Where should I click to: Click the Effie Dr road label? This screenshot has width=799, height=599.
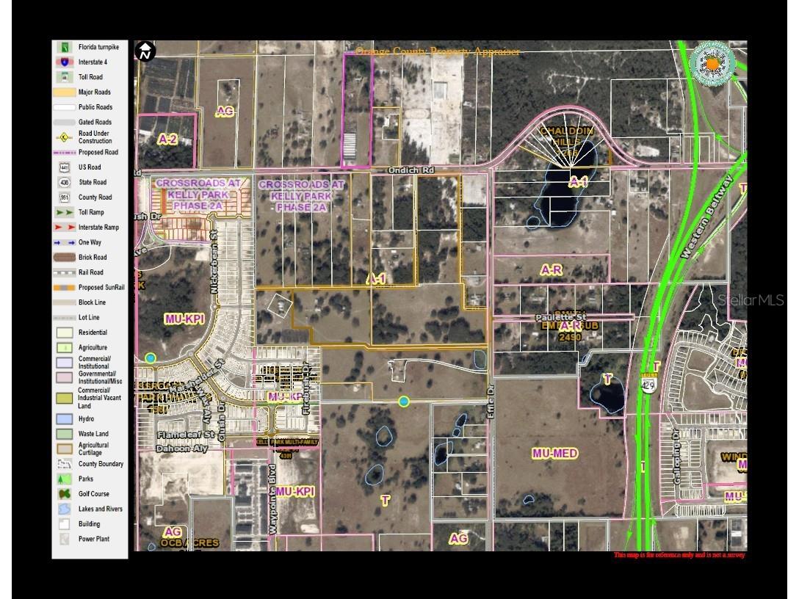tap(491, 402)
